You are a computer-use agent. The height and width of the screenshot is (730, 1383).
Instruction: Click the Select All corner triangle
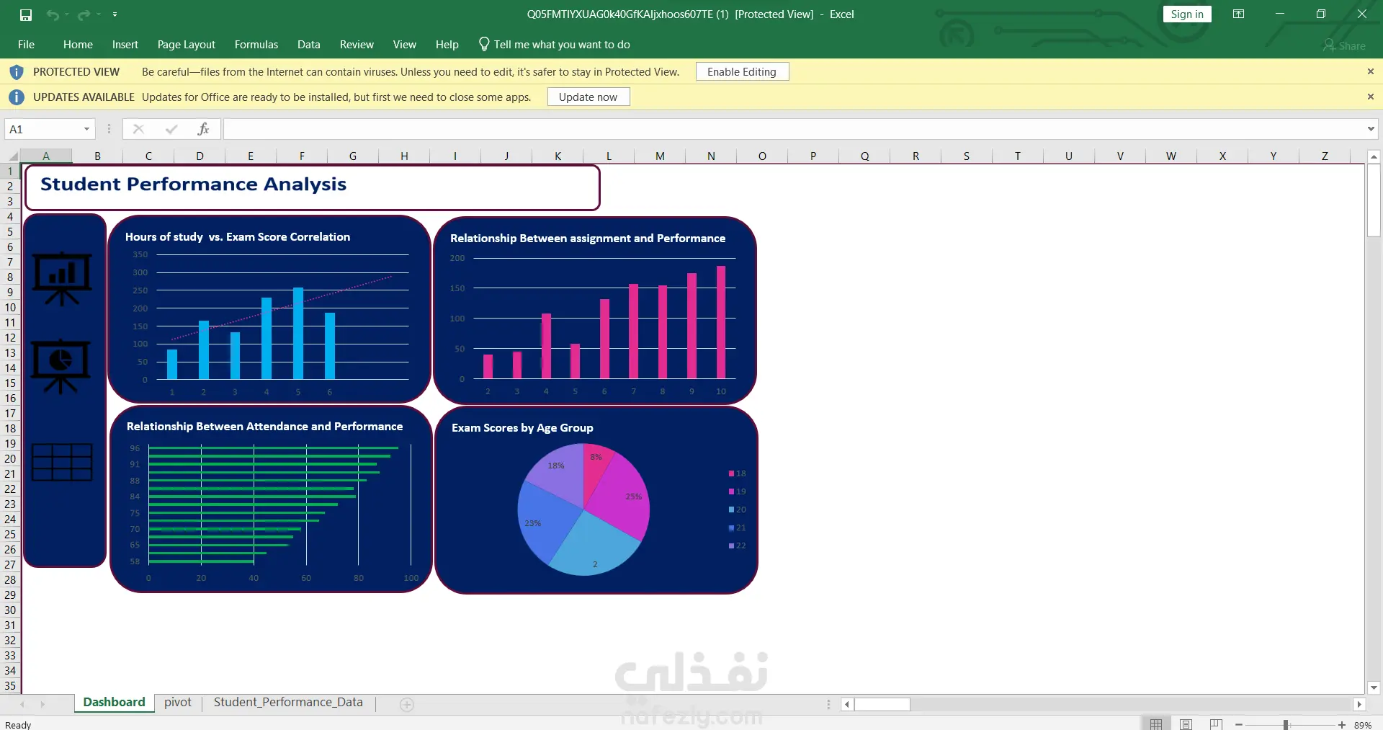click(x=13, y=156)
